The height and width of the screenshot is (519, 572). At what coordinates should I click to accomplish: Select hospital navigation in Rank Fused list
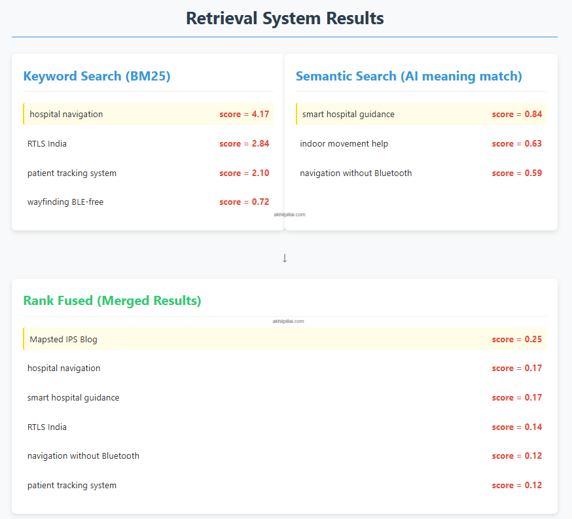[x=285, y=368]
